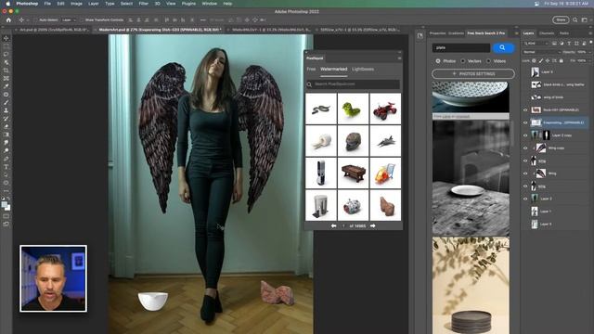594x334 pixels.
Task: Click the background color swatch
Action: coord(7,208)
